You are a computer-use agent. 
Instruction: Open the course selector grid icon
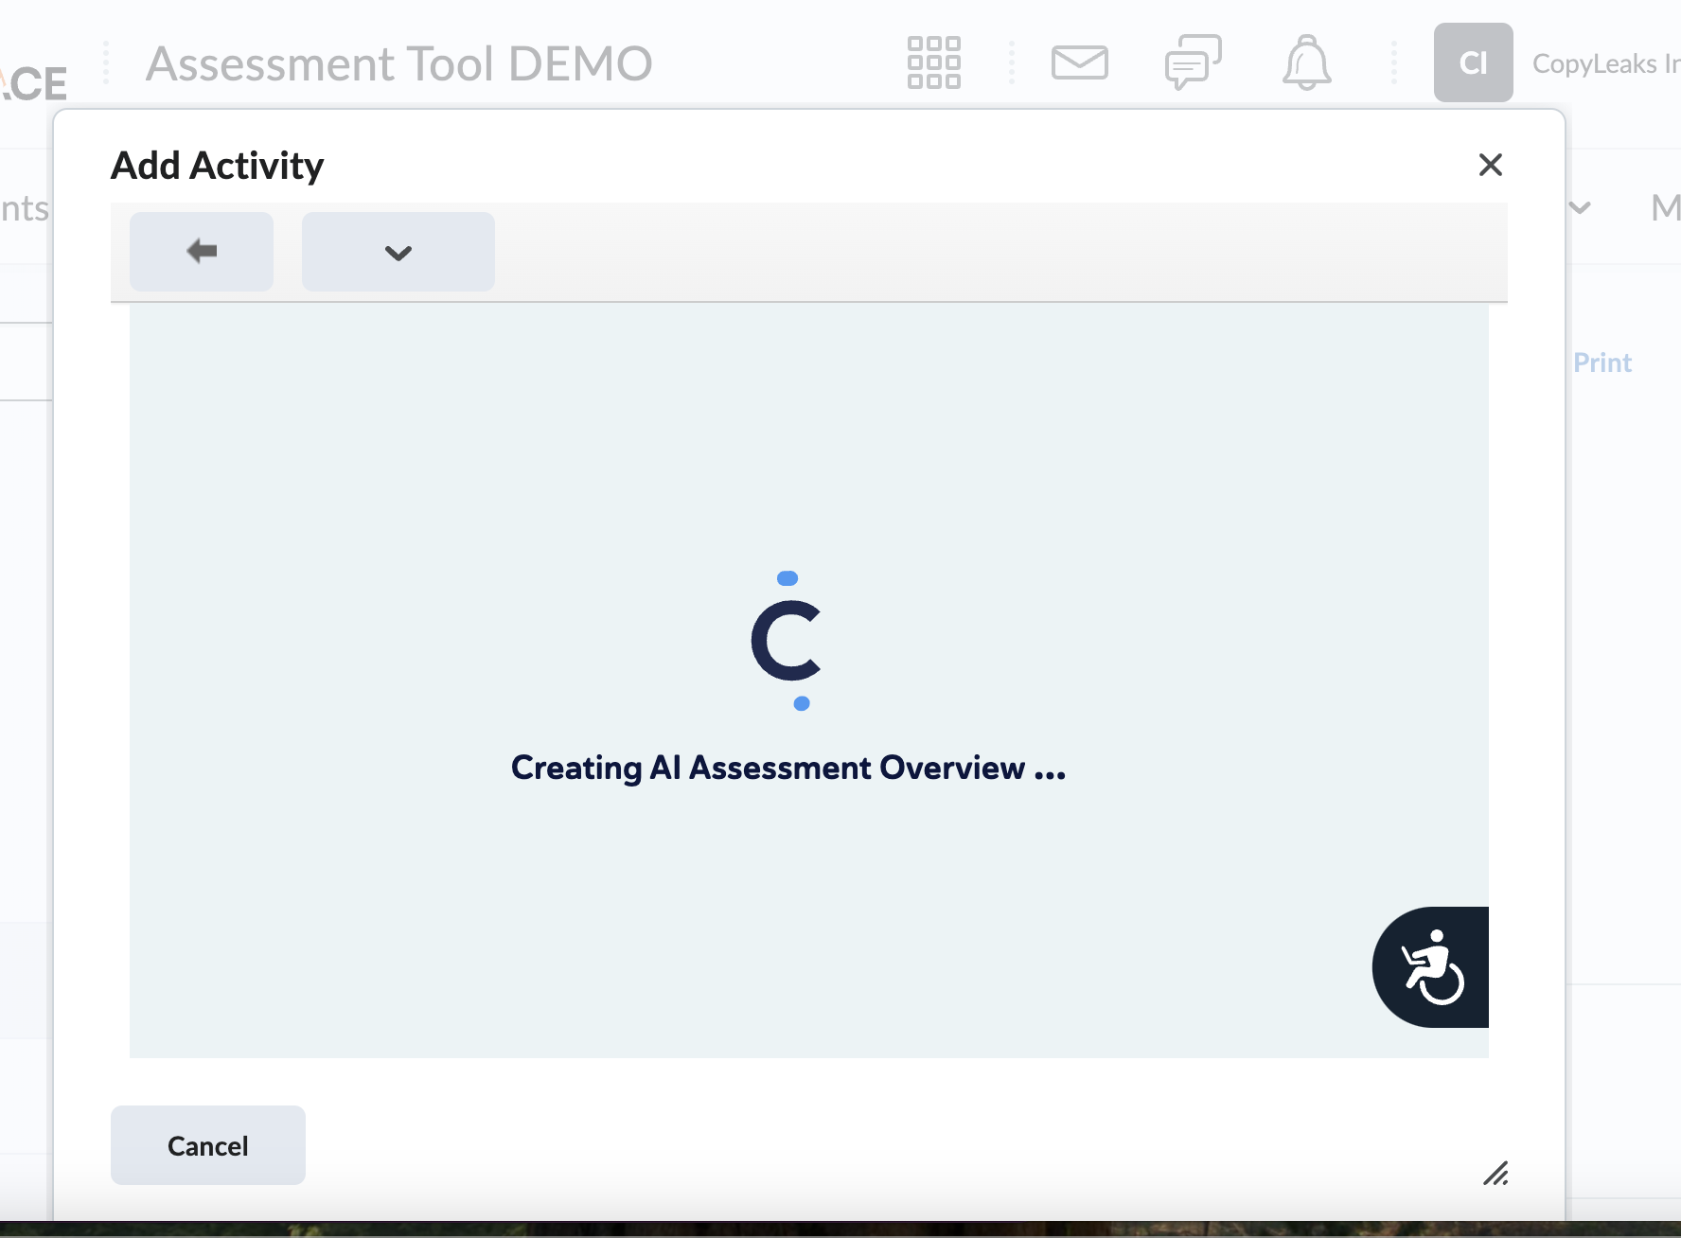point(934,62)
